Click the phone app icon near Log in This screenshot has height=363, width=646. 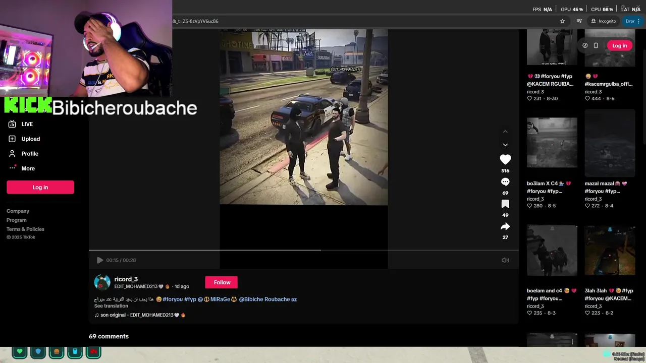pyautogui.click(x=596, y=45)
